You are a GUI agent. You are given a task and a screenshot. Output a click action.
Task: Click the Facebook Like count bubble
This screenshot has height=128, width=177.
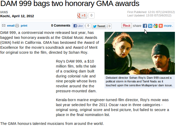[88, 26]
